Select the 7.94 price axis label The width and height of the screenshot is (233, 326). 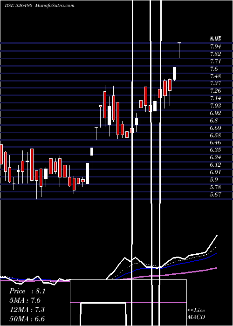pyautogui.click(x=215, y=46)
